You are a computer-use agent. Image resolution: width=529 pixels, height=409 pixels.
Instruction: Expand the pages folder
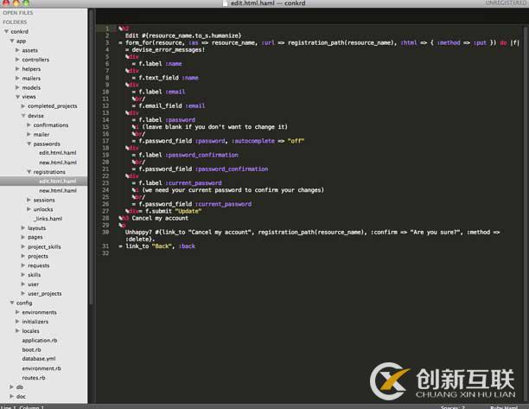tap(23, 237)
